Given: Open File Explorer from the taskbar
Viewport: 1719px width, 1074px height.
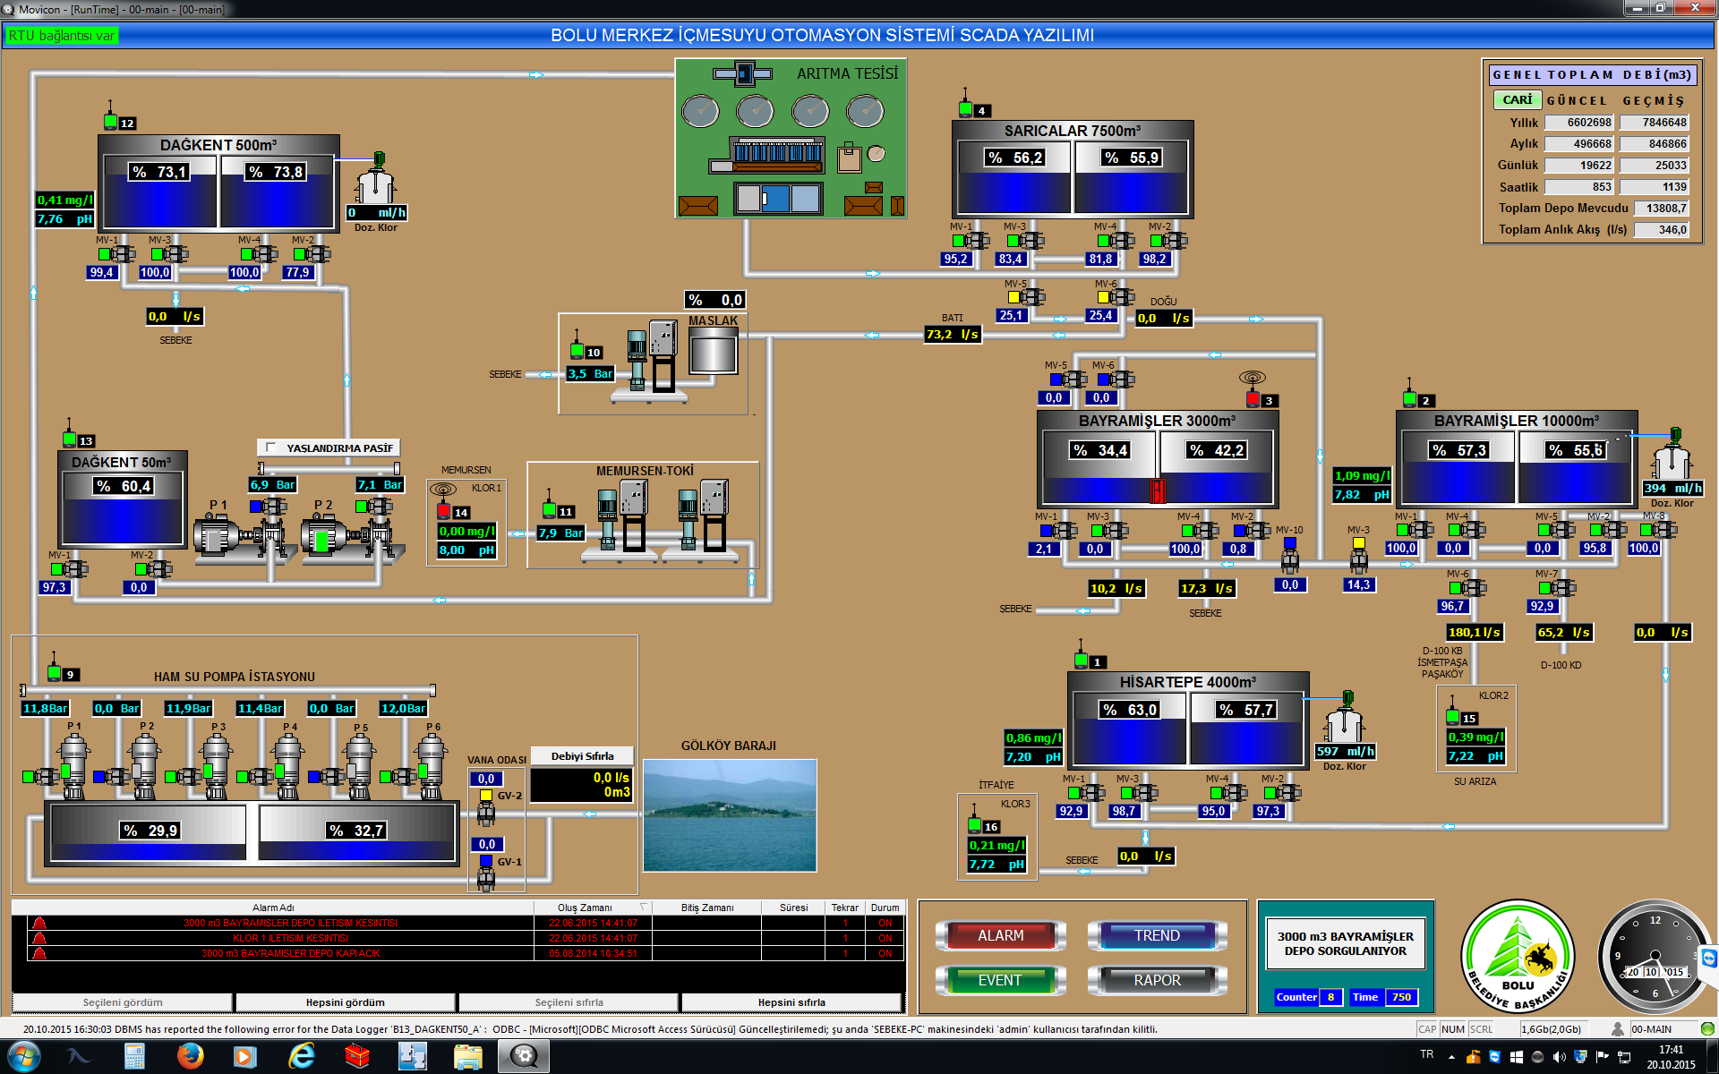Looking at the screenshot, I should coord(467,1057).
